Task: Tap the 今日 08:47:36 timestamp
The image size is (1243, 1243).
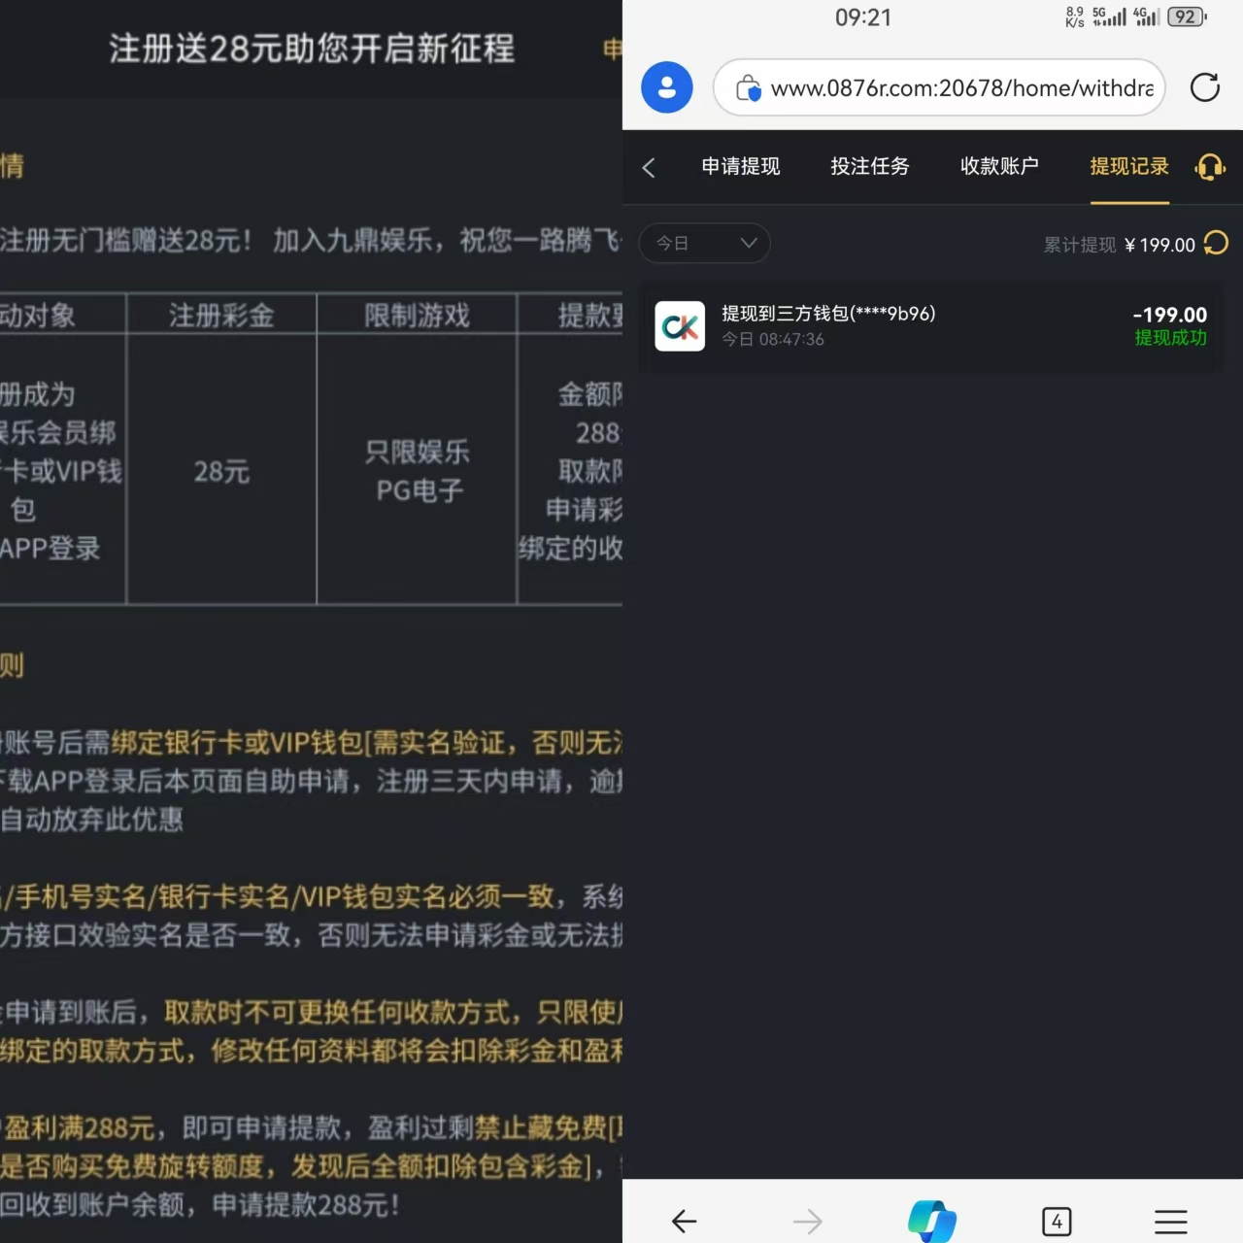Action: coord(773,339)
